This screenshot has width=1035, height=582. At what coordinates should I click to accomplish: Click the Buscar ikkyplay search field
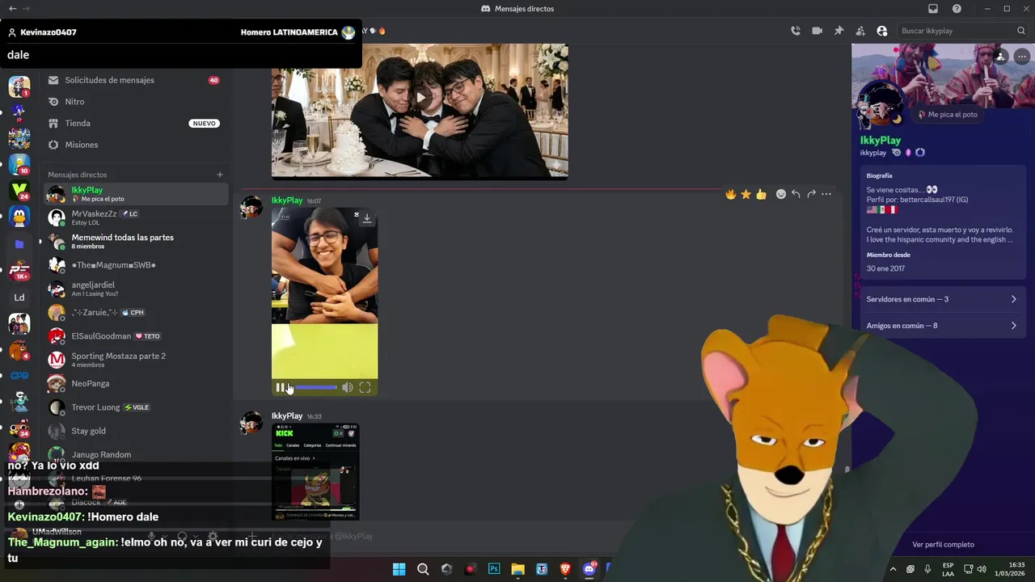click(x=962, y=31)
